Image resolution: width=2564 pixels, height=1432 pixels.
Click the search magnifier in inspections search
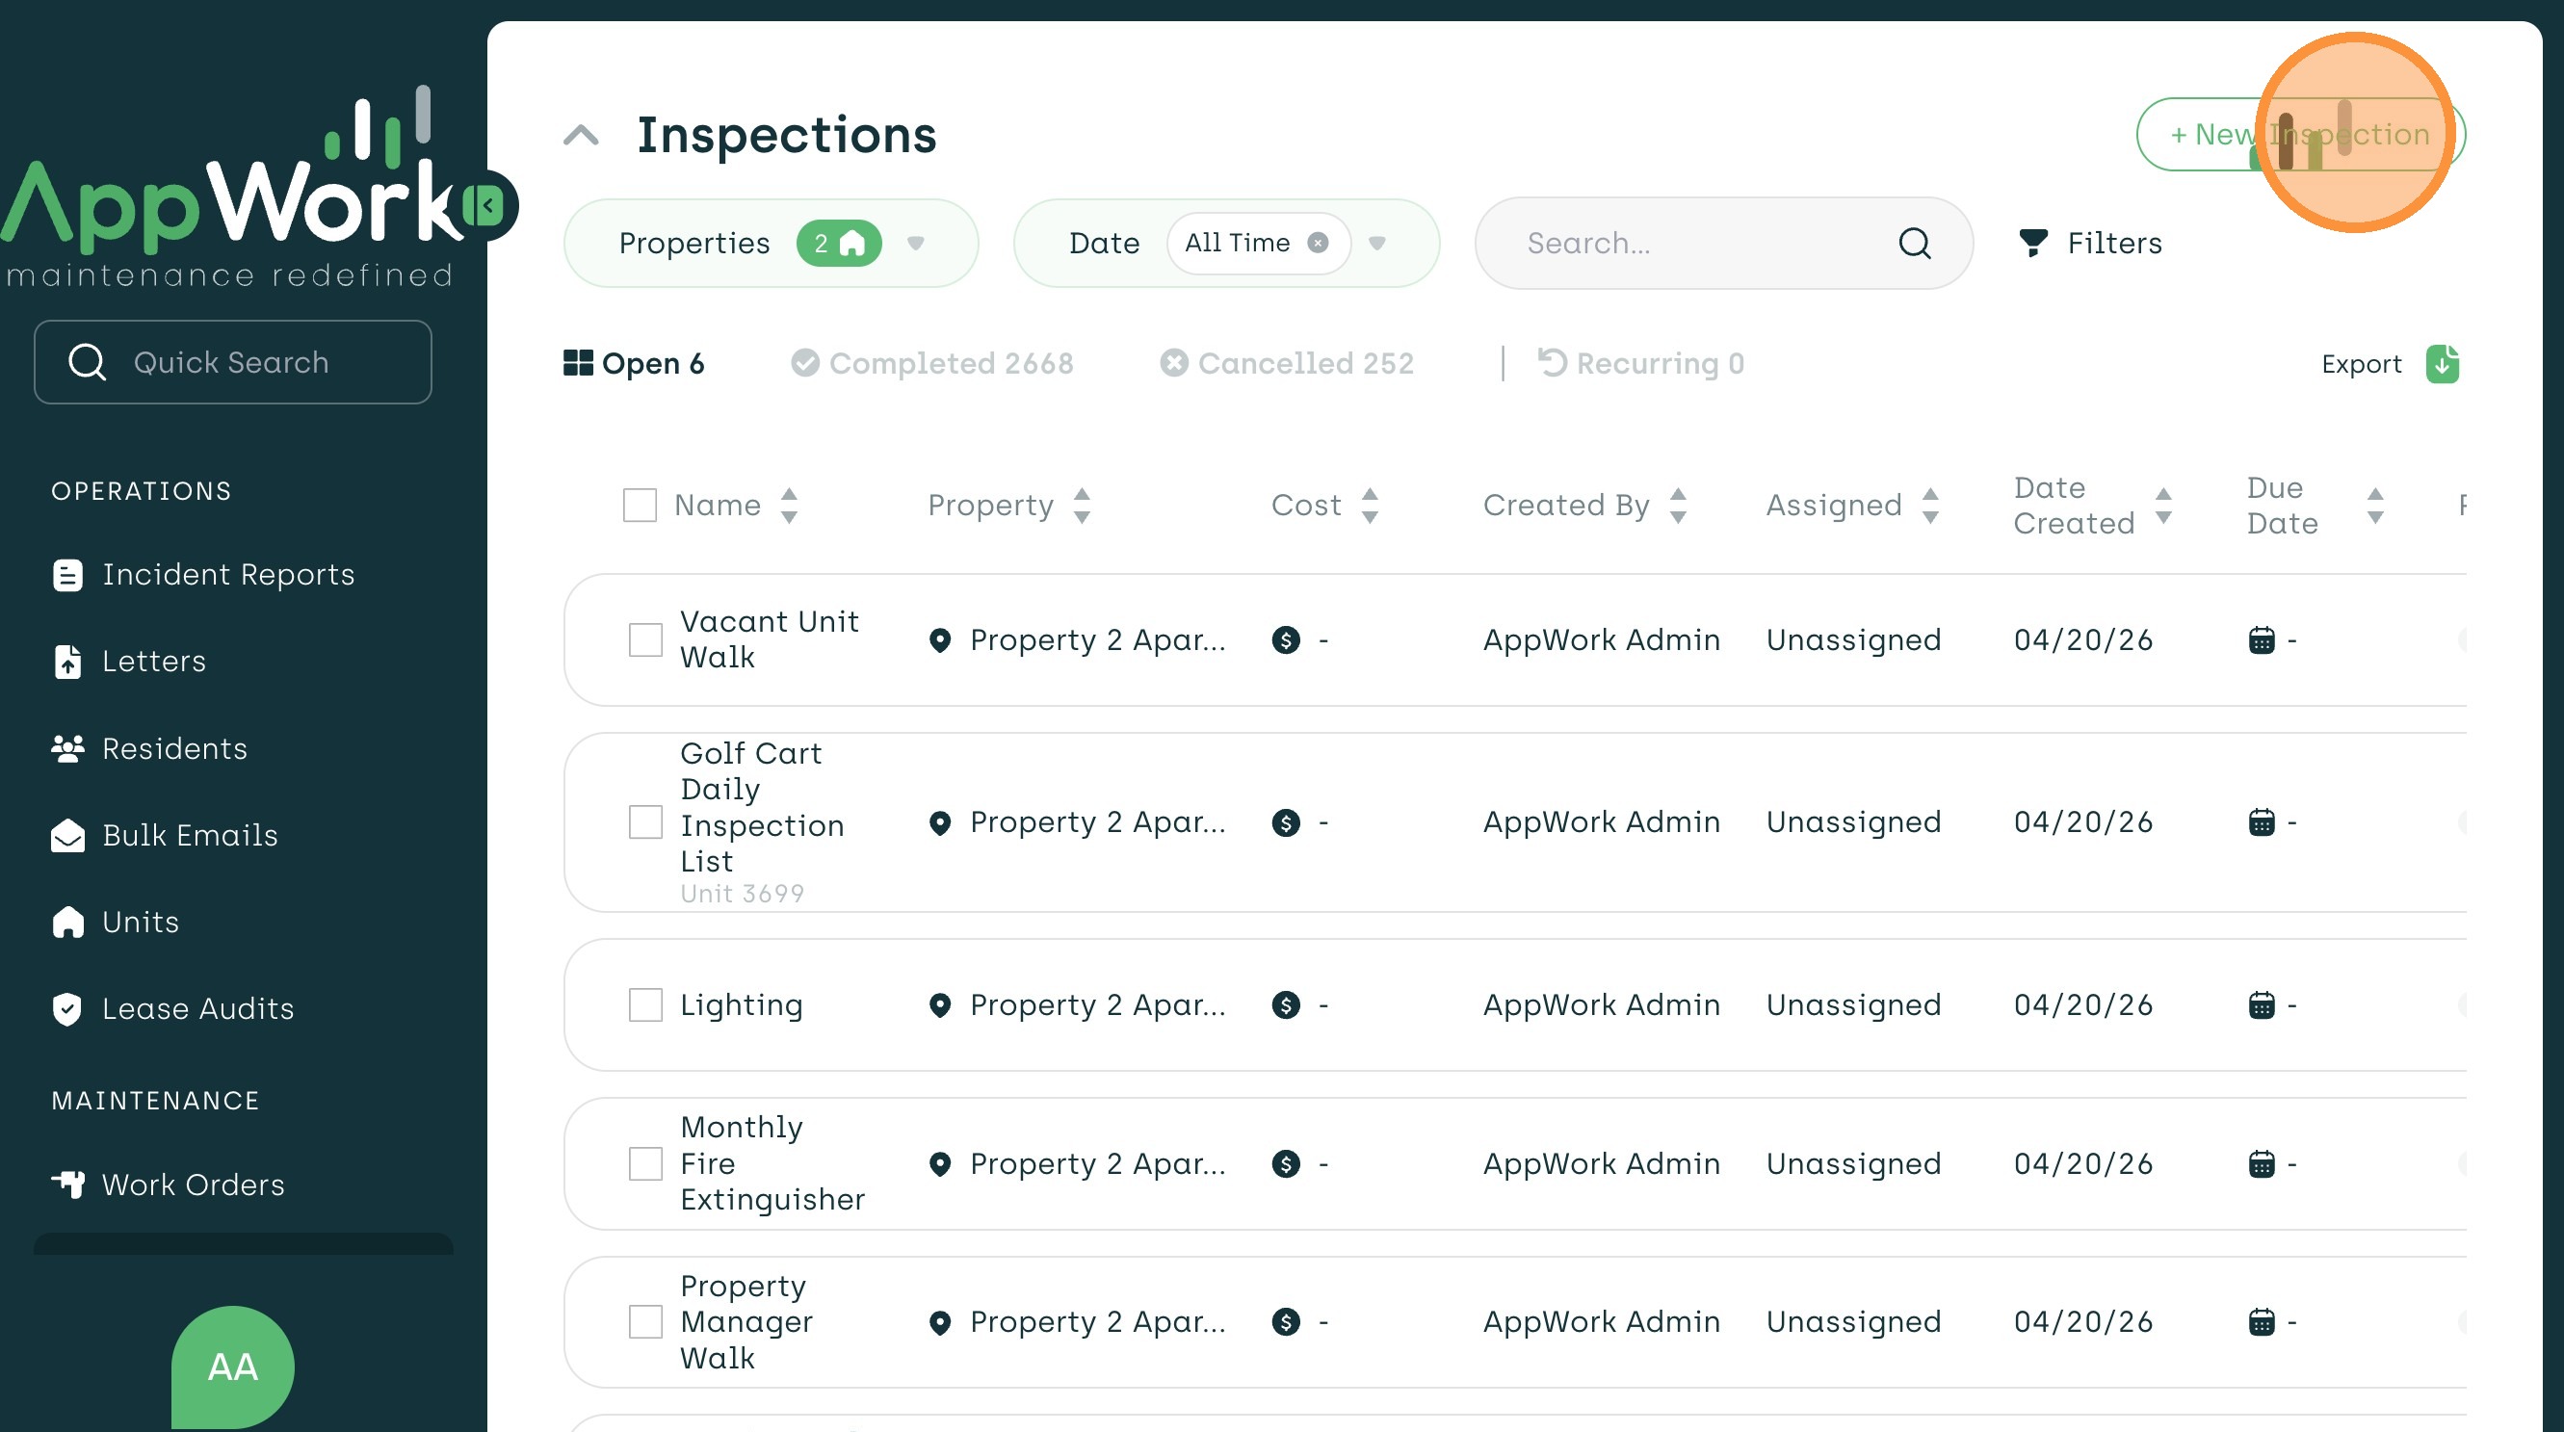pos(1913,243)
